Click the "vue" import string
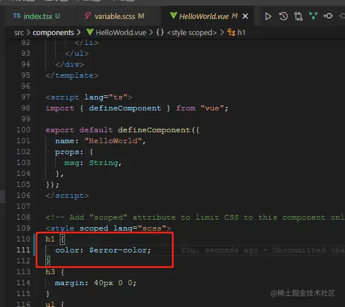 212,108
